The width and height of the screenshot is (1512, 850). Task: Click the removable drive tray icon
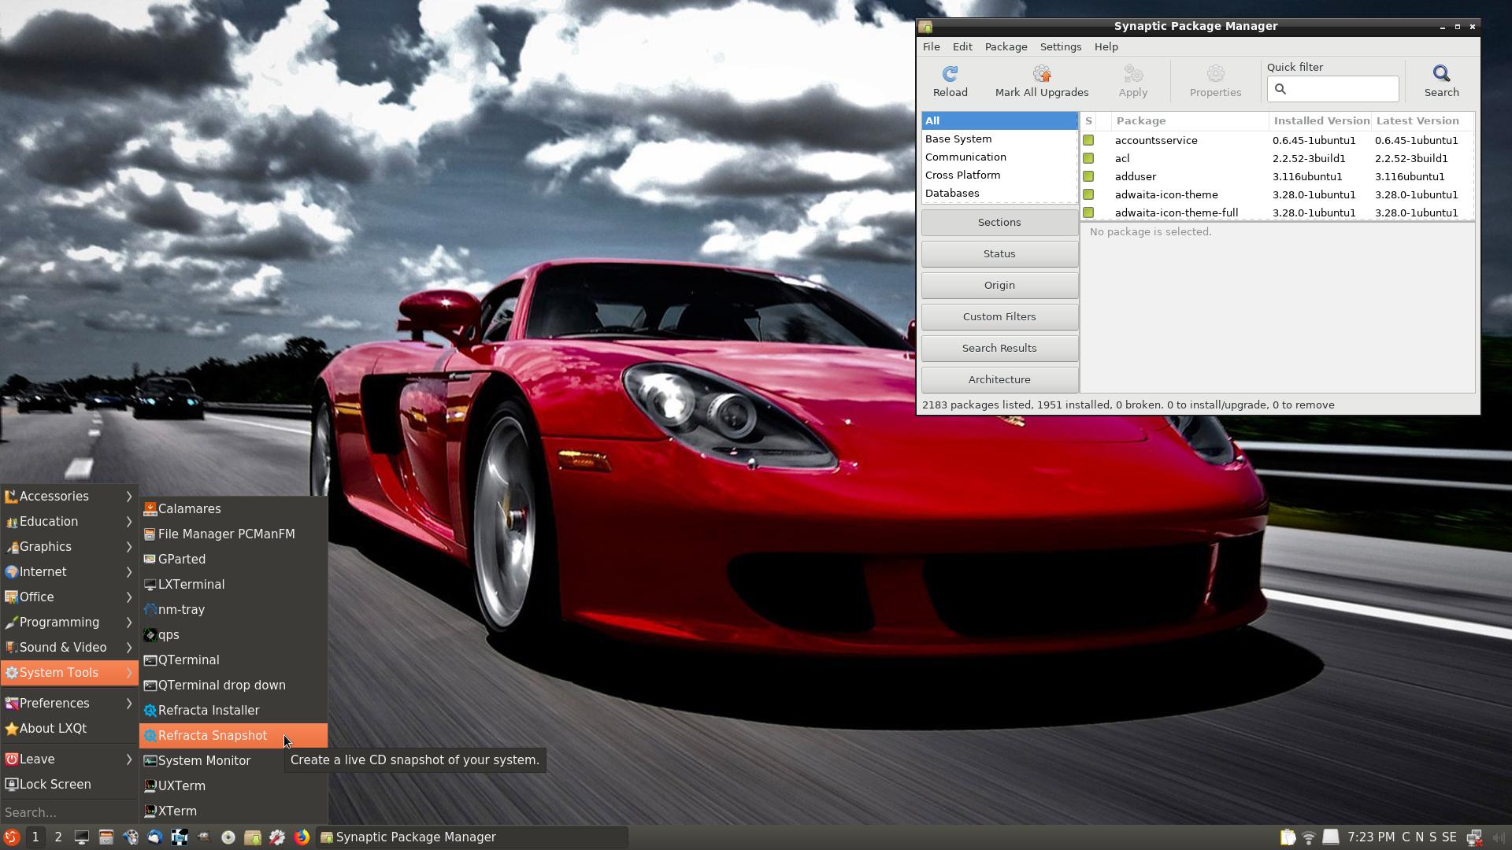click(x=1330, y=837)
